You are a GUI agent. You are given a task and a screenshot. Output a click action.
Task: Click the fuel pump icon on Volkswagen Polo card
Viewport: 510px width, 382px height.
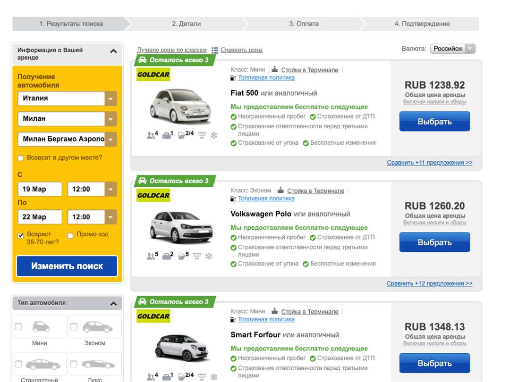point(233,199)
